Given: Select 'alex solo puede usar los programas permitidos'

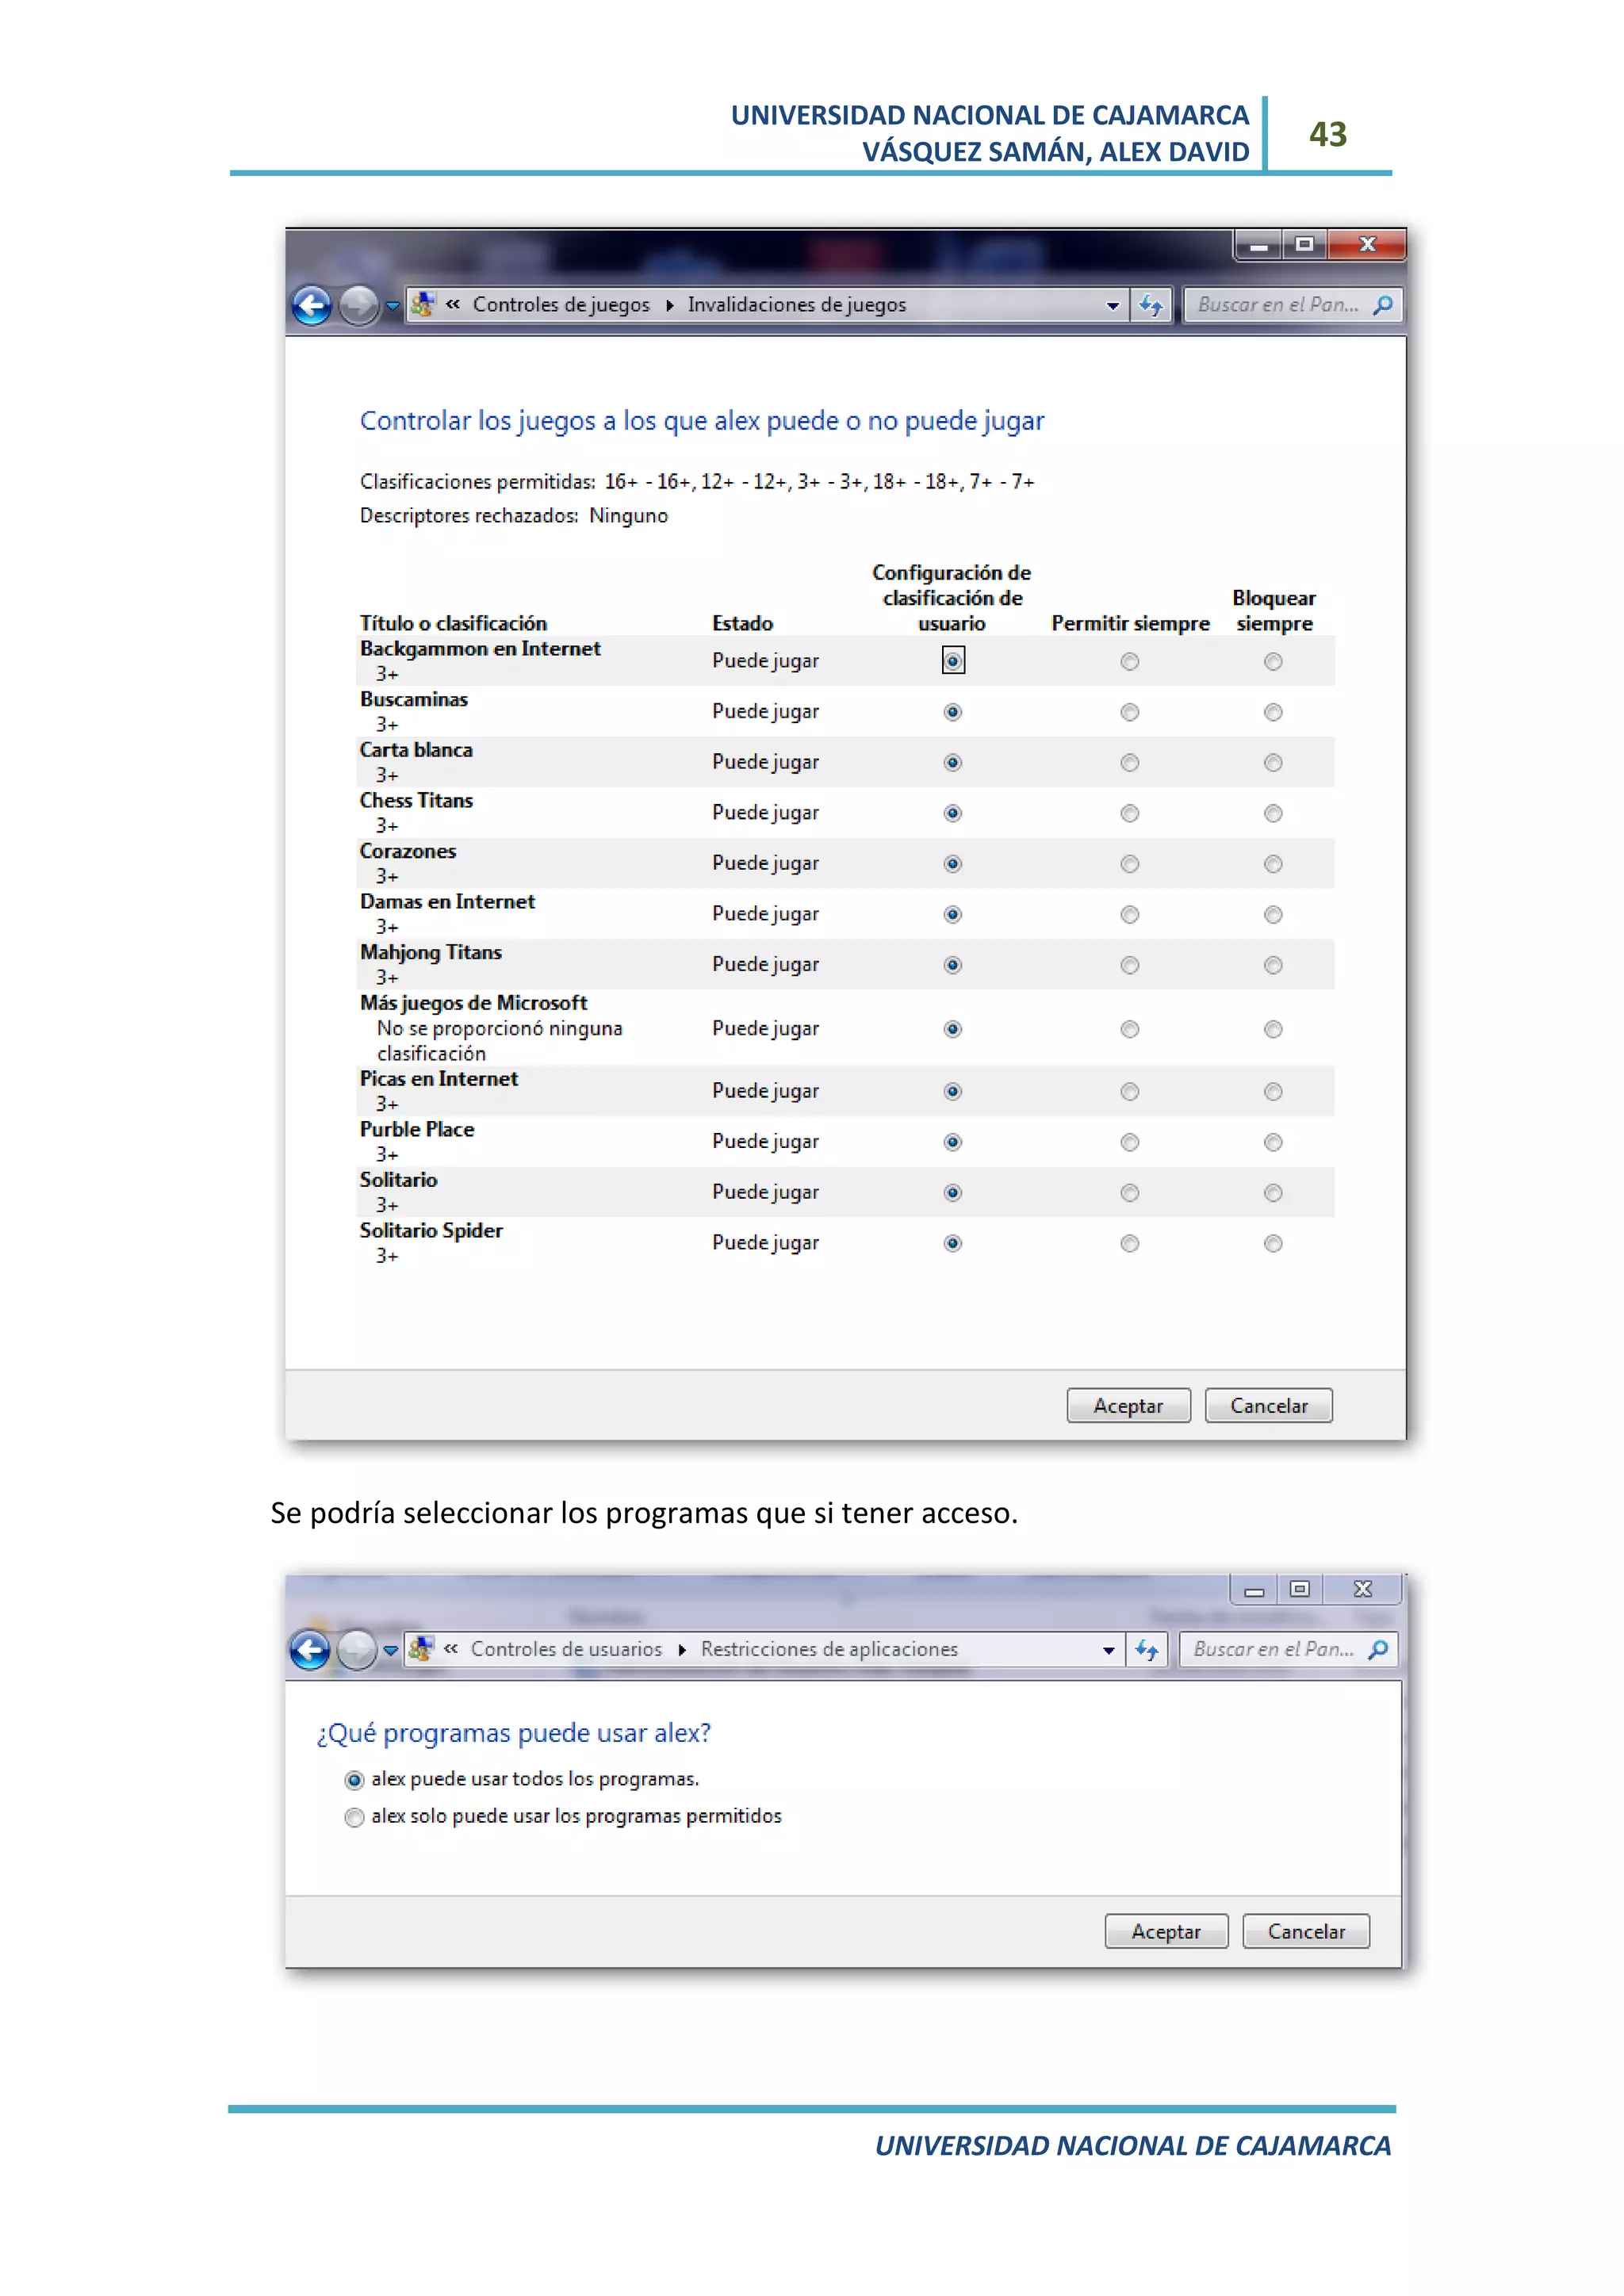Looking at the screenshot, I should (354, 1817).
